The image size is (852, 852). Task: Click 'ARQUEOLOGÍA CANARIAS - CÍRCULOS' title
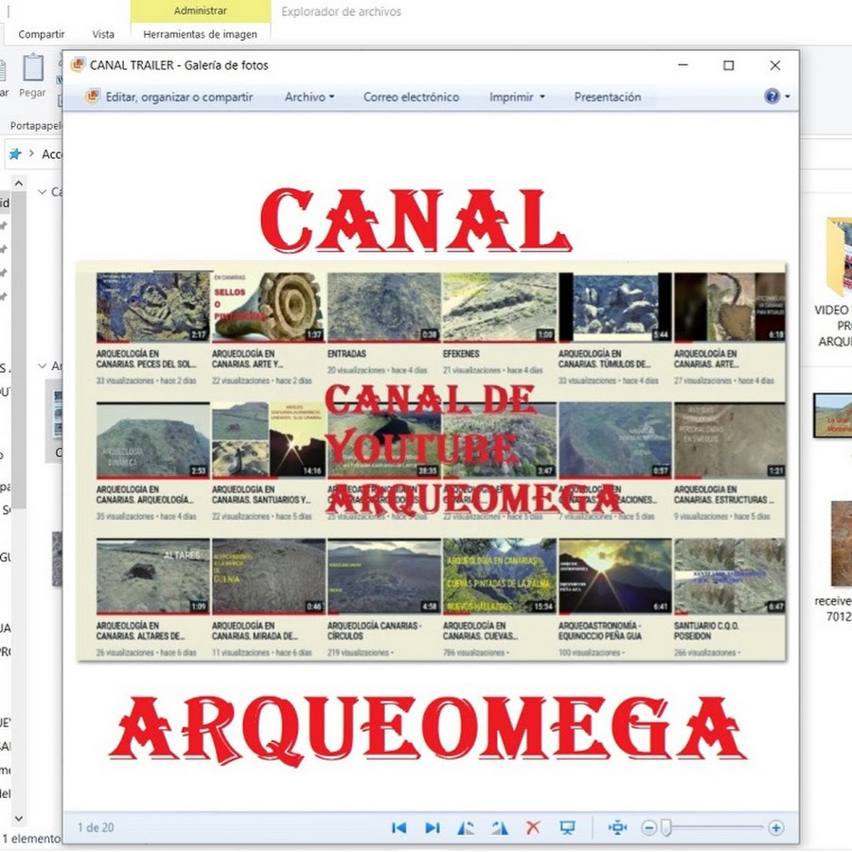tap(374, 630)
